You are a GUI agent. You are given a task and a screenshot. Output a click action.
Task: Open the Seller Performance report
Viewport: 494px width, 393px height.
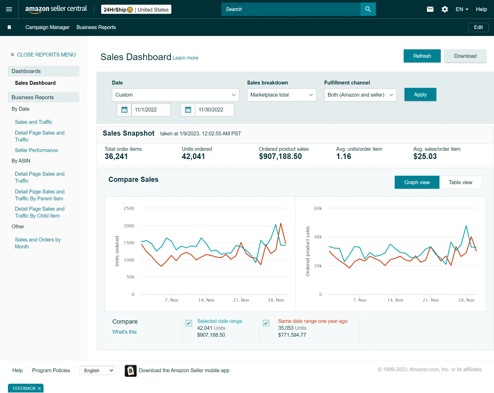(x=36, y=150)
